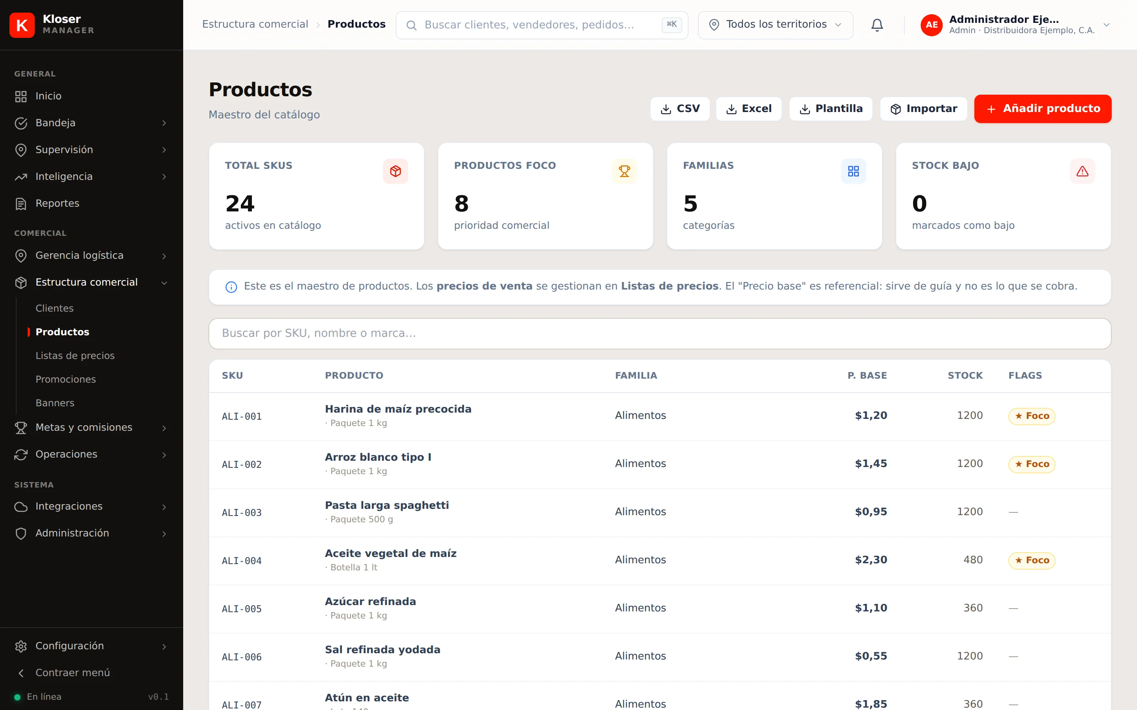The height and width of the screenshot is (710, 1137).
Task: Click the Administración shield icon
Action: [x=21, y=533]
